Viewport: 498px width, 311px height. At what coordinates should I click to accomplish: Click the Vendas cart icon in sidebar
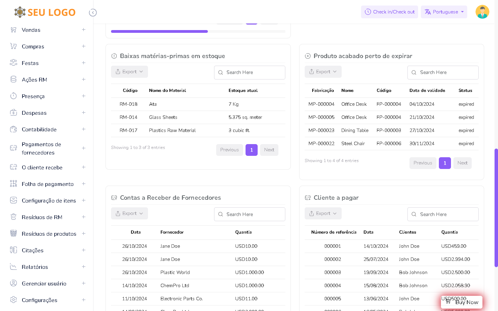[x=13, y=30]
